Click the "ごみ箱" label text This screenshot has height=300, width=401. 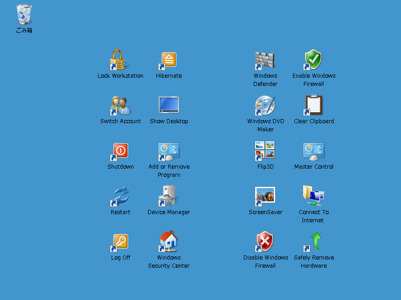point(24,30)
